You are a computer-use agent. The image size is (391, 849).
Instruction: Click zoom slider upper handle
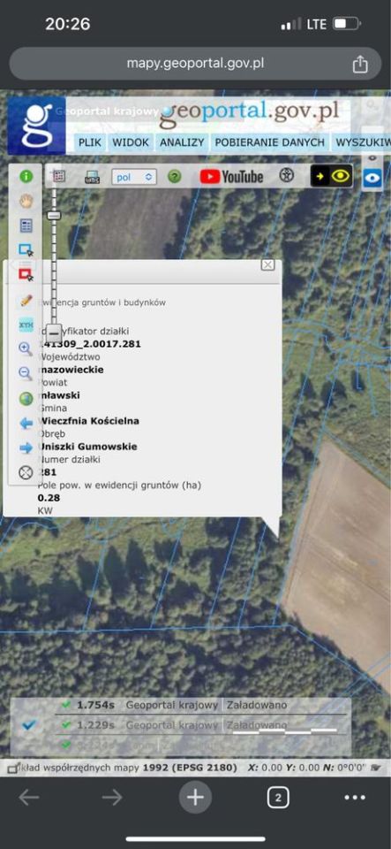[x=54, y=216]
